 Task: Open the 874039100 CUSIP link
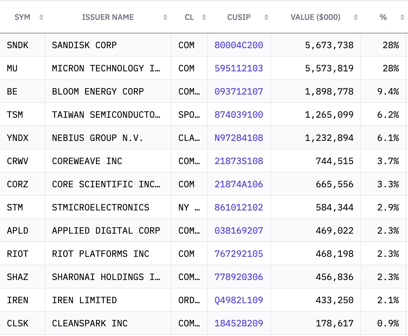(x=239, y=115)
